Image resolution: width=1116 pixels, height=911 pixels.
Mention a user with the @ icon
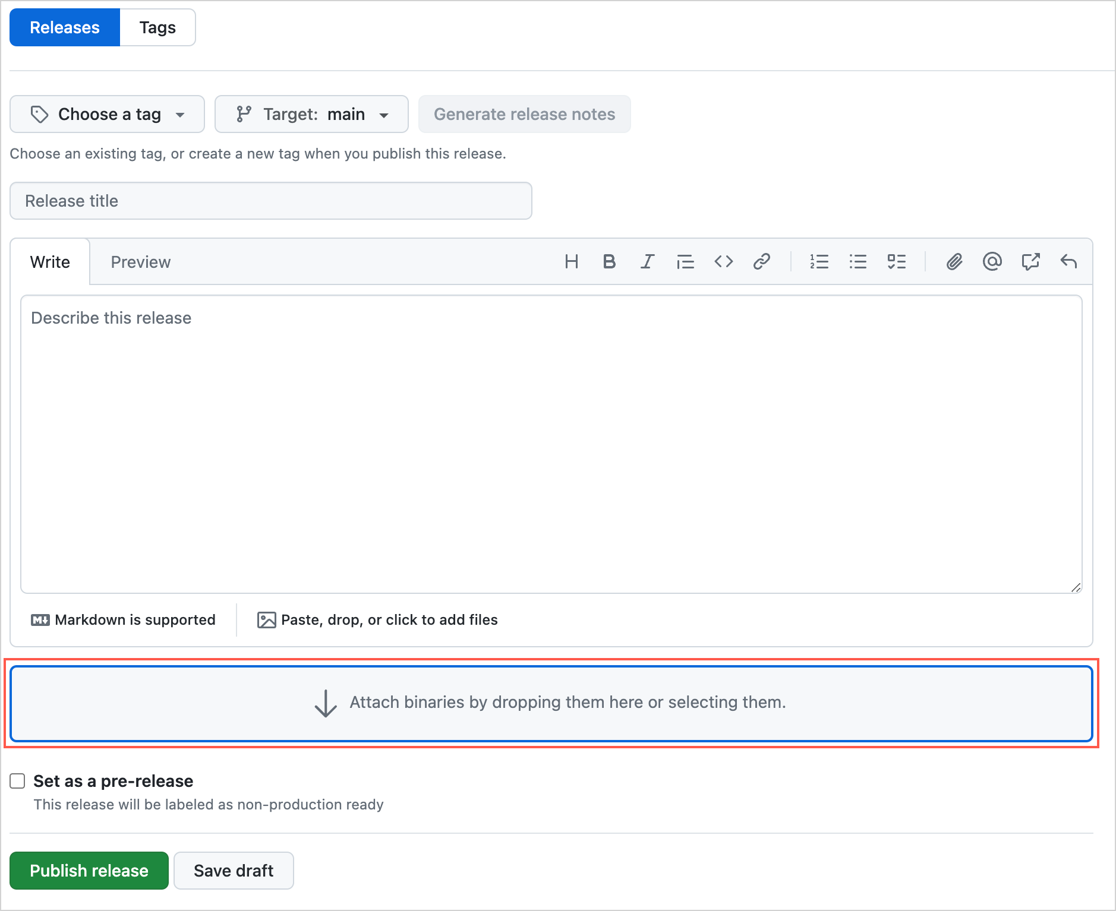tap(992, 261)
